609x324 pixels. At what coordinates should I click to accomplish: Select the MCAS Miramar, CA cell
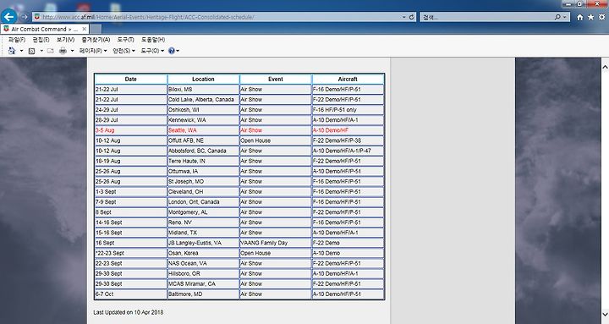203,283
